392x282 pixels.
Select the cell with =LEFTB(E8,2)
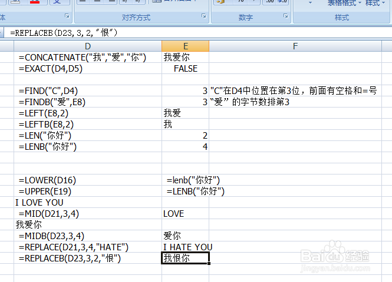pyautogui.click(x=88, y=125)
